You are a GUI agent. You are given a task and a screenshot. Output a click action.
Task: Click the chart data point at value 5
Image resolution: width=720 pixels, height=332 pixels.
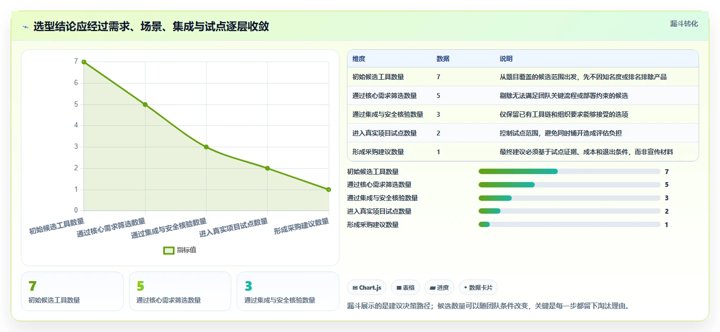tap(145, 104)
